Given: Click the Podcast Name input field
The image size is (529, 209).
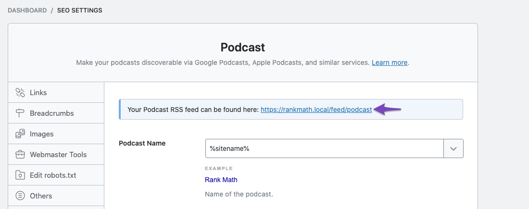Looking at the screenshot, I should (x=325, y=148).
